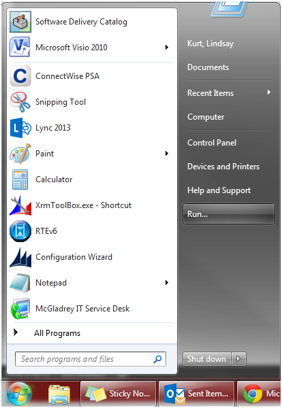282x408 pixels.
Task: Open the Kurt, Lindsay user folder
Action: click(210, 44)
